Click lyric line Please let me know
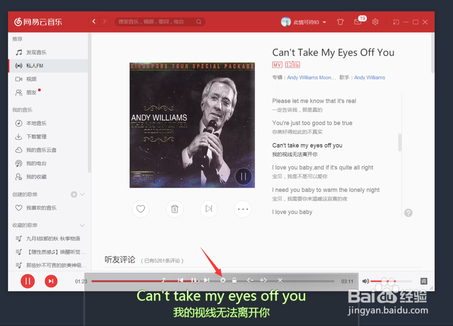 tap(314, 101)
